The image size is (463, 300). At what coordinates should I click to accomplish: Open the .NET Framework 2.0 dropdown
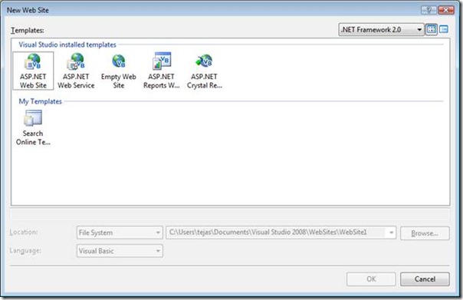(x=381, y=30)
